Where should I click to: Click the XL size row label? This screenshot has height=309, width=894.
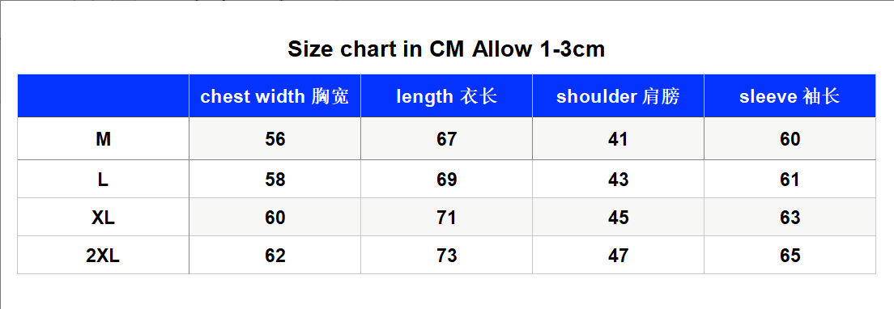103,218
